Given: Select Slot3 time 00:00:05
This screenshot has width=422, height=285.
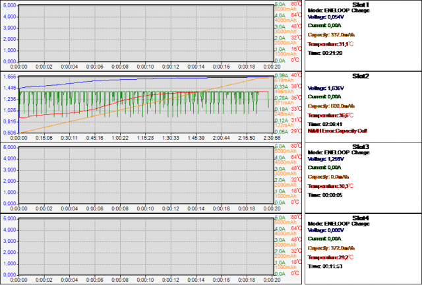Looking at the screenshot, I should 325,195.
